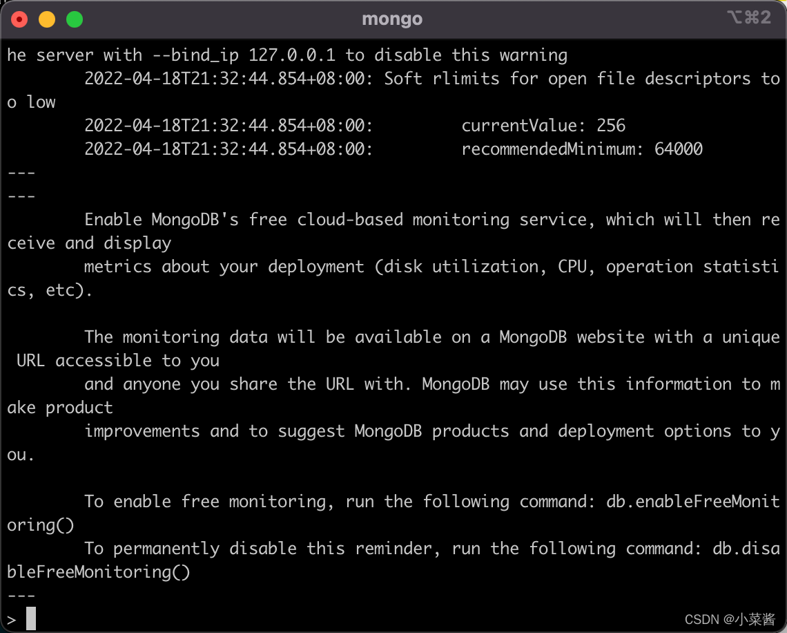The width and height of the screenshot is (787, 633).
Task: Click the red close button in title bar
Action: point(19,19)
